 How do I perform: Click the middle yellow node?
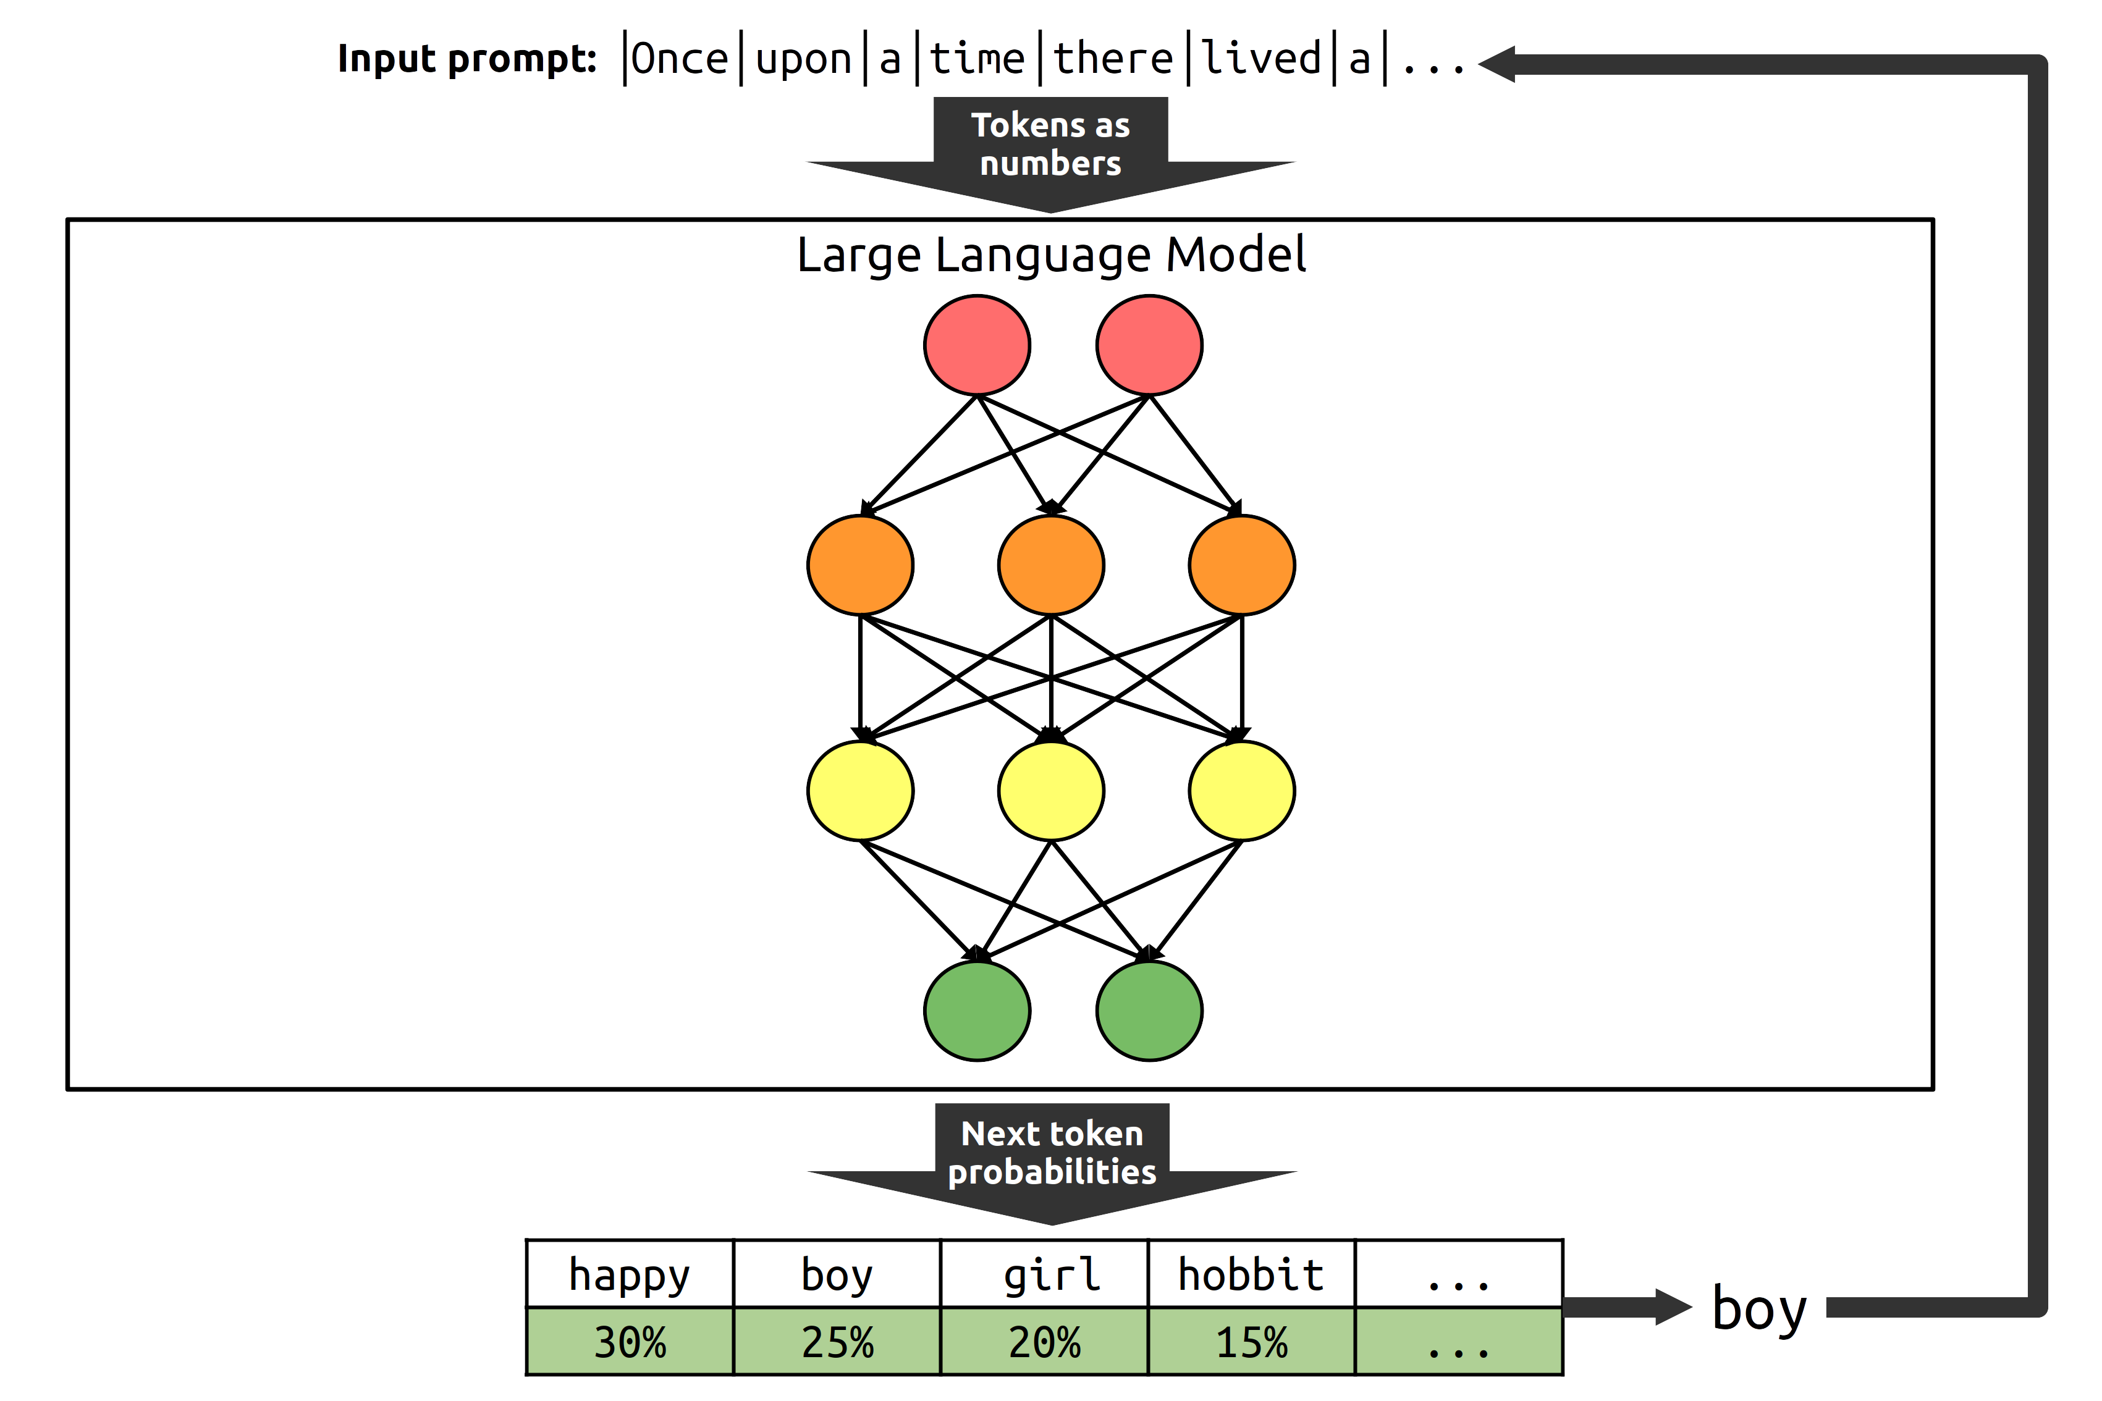(x=1051, y=791)
